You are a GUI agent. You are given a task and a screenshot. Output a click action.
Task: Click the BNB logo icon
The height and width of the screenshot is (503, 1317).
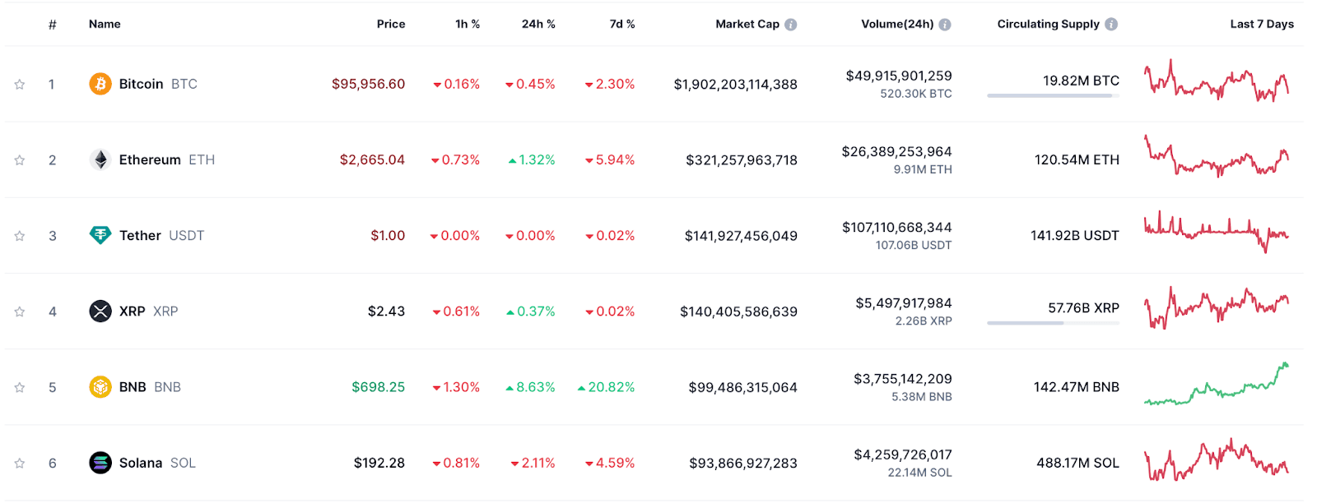click(x=100, y=387)
